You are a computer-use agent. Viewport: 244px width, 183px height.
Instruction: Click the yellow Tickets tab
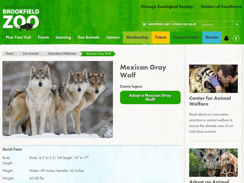click(x=161, y=38)
